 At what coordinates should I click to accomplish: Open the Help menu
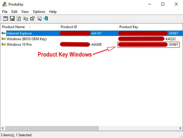pos(53,12)
